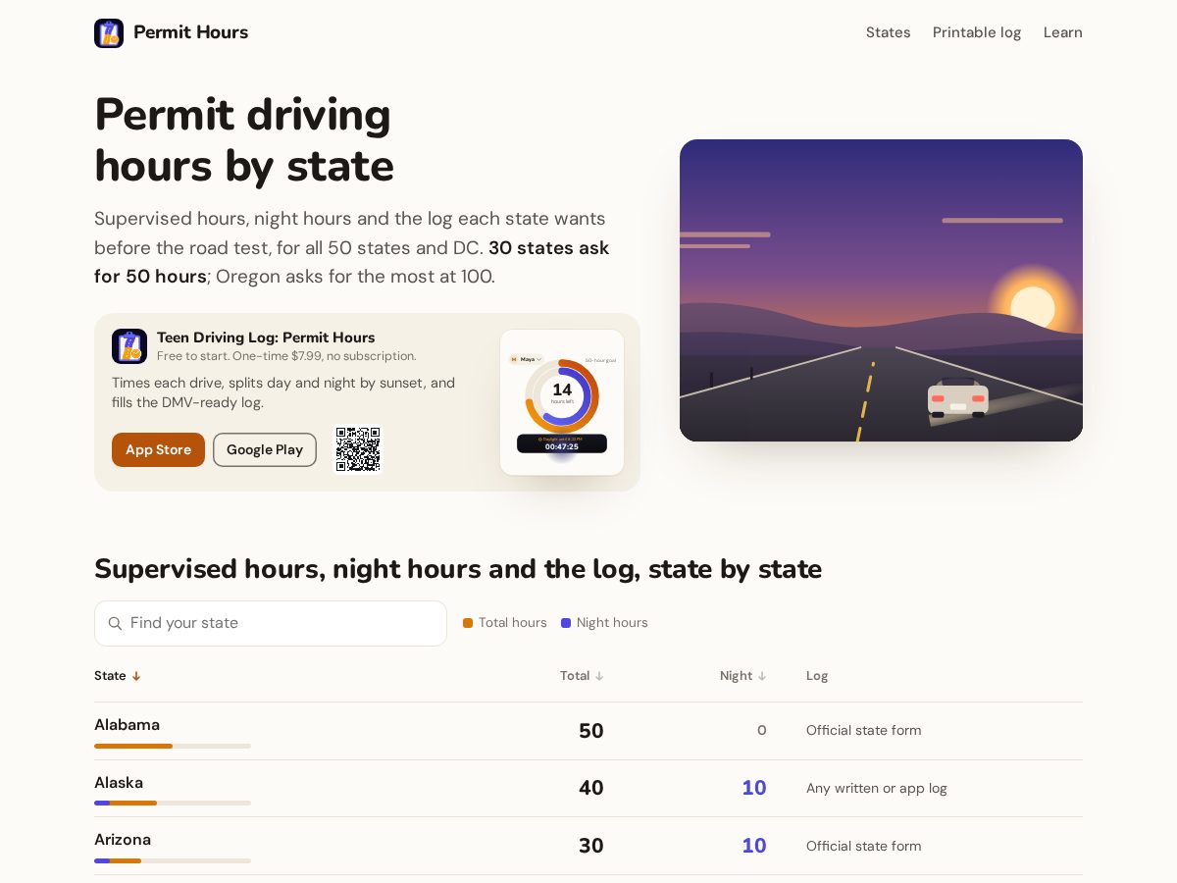
Task: Click Alaska's hours progress bar
Action: (173, 804)
